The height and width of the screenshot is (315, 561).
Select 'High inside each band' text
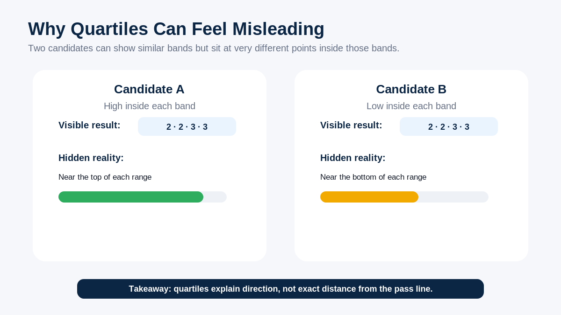coord(150,106)
